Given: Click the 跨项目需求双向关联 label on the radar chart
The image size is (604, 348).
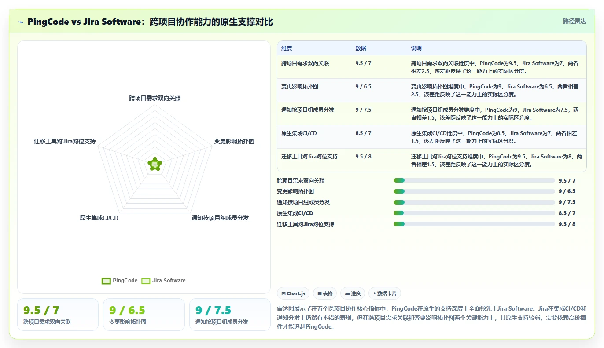Looking at the screenshot, I should [x=155, y=99].
